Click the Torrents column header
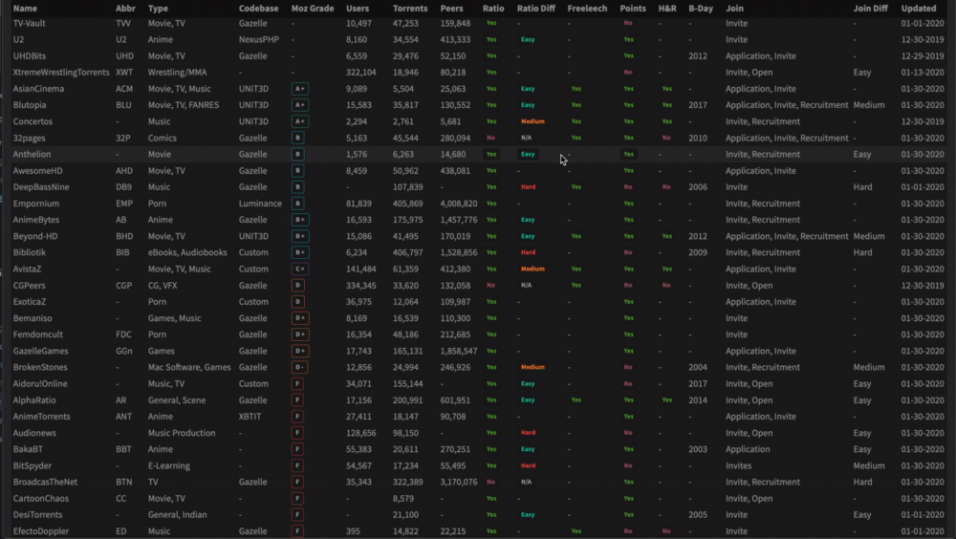The width and height of the screenshot is (956, 539). point(410,9)
